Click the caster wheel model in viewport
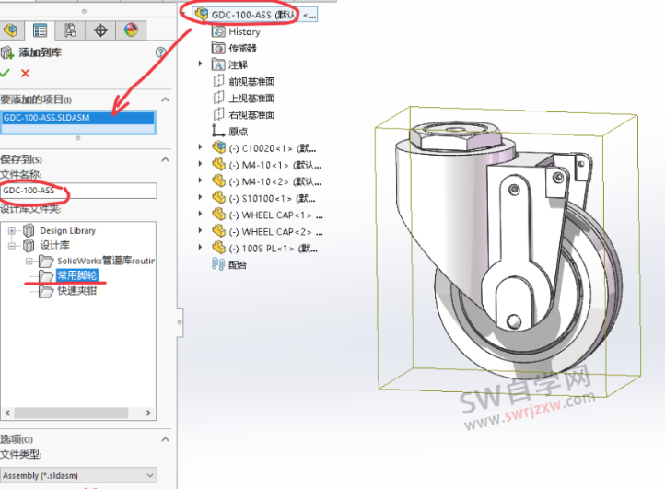 point(509,250)
